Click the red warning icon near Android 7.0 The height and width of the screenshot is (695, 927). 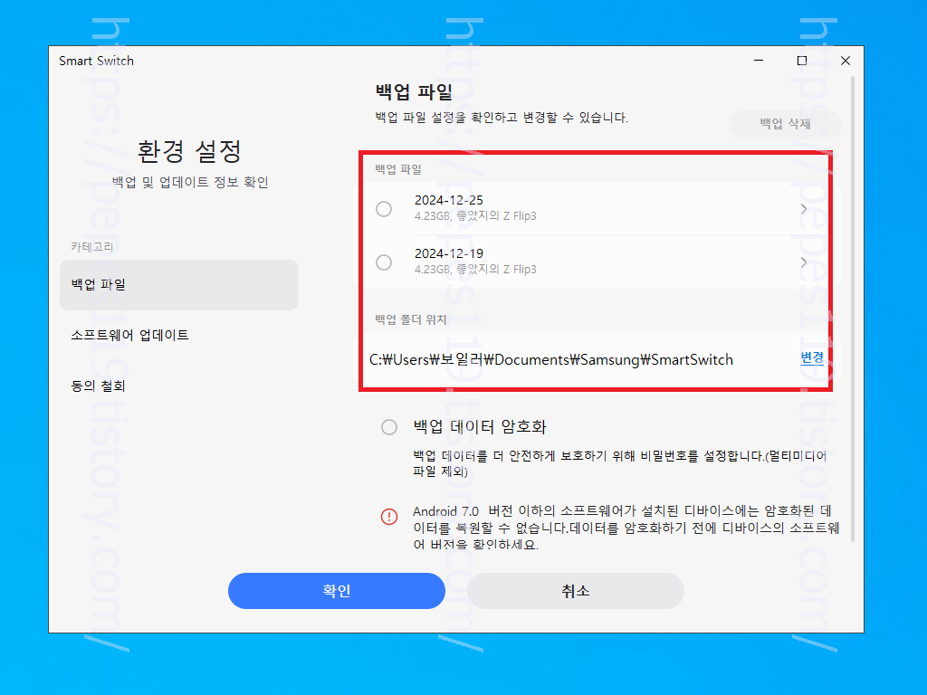389,517
